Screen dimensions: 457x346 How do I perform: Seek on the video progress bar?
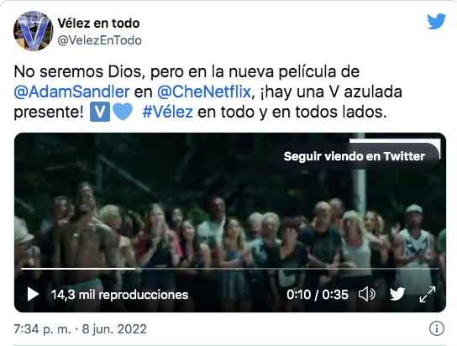[230, 269]
